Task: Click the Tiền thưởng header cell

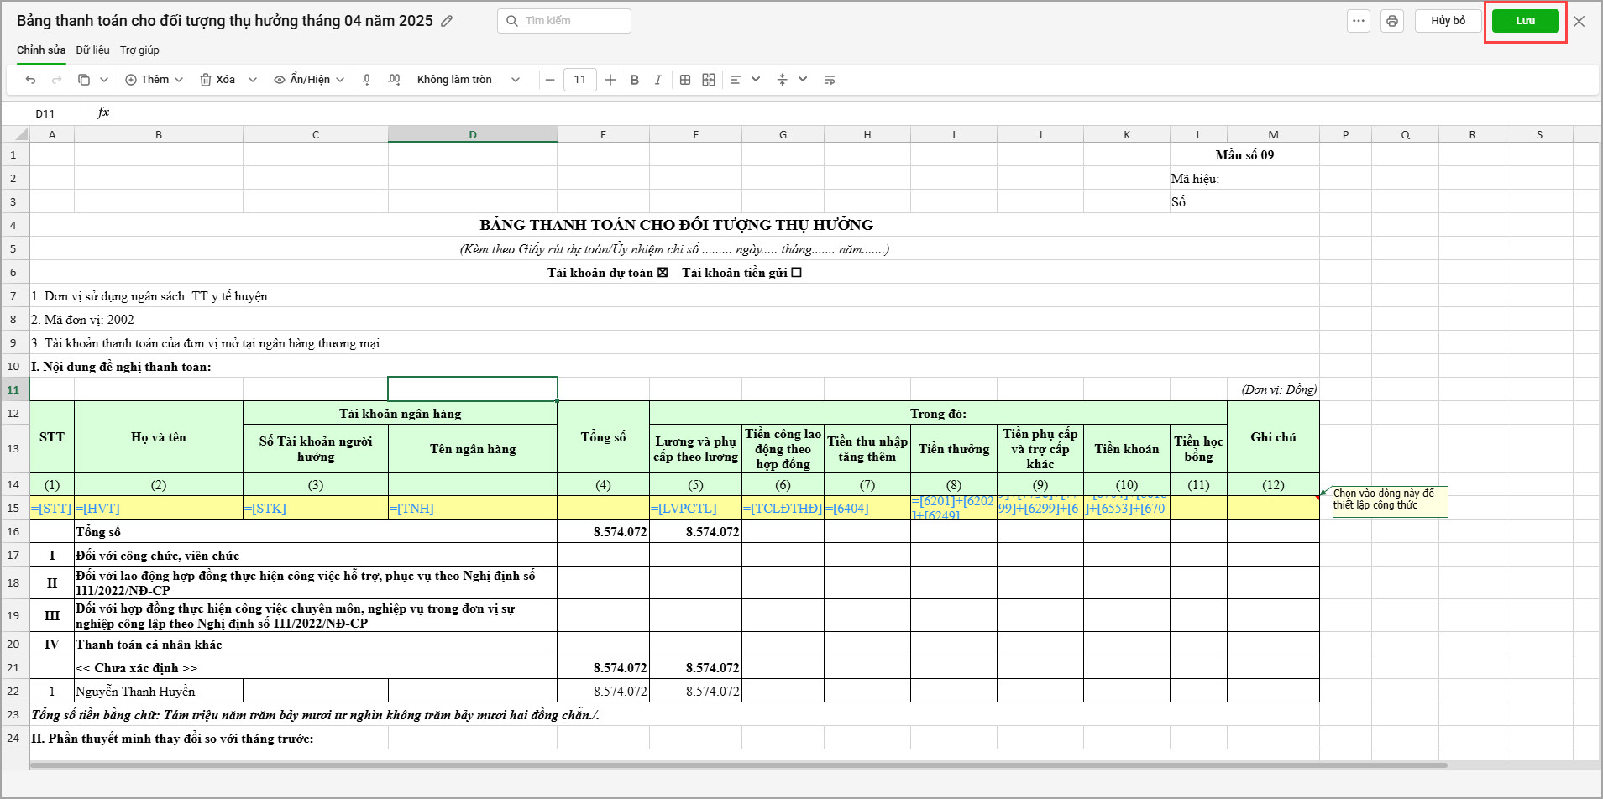Action: point(954,449)
